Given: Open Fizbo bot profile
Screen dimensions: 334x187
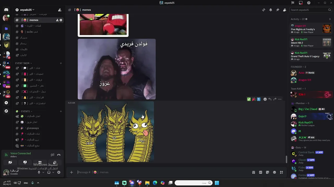Looking at the screenshot, I should tap(311, 169).
